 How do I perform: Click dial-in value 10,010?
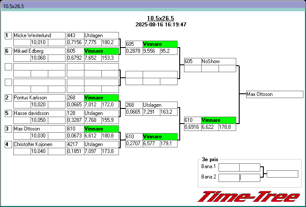click(39, 42)
